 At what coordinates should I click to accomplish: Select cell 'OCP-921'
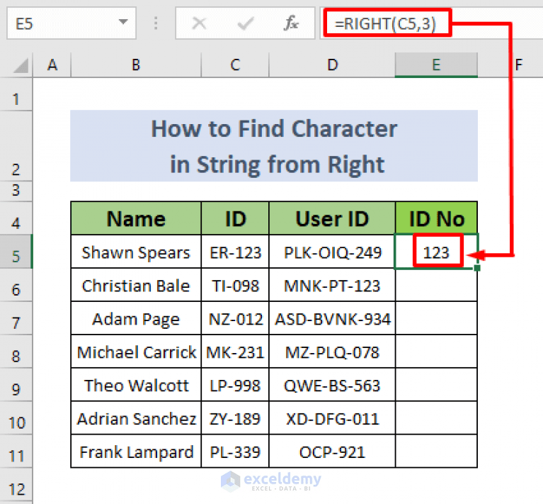pyautogui.click(x=332, y=452)
